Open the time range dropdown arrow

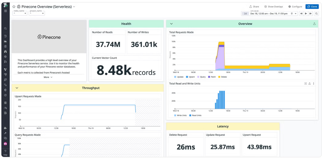click(x=296, y=13)
